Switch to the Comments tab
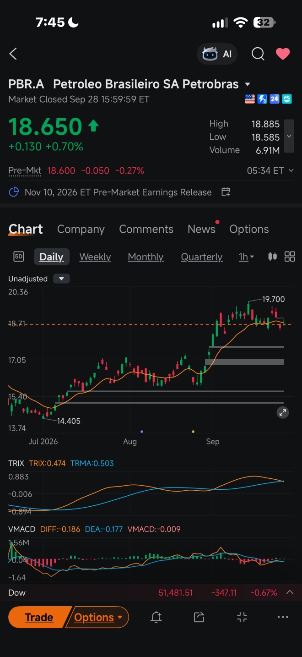Viewport: 302px width, 657px height. click(x=146, y=229)
